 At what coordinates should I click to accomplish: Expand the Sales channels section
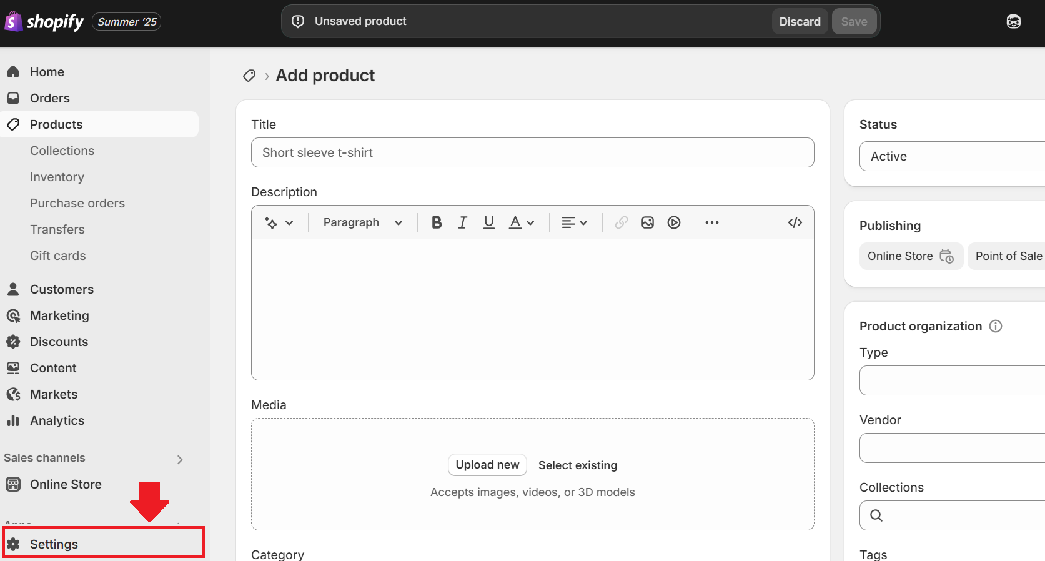point(180,459)
